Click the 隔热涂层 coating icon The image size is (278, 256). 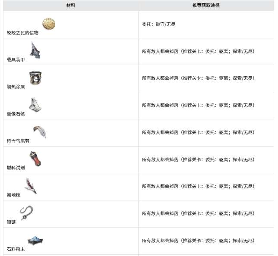tap(35, 78)
